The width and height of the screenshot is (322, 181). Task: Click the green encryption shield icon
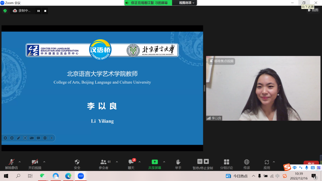pyautogui.click(x=5, y=11)
